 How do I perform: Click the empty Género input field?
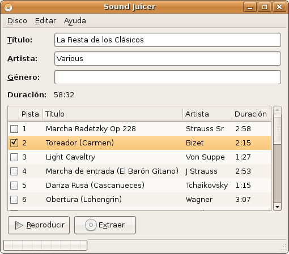(x=168, y=78)
